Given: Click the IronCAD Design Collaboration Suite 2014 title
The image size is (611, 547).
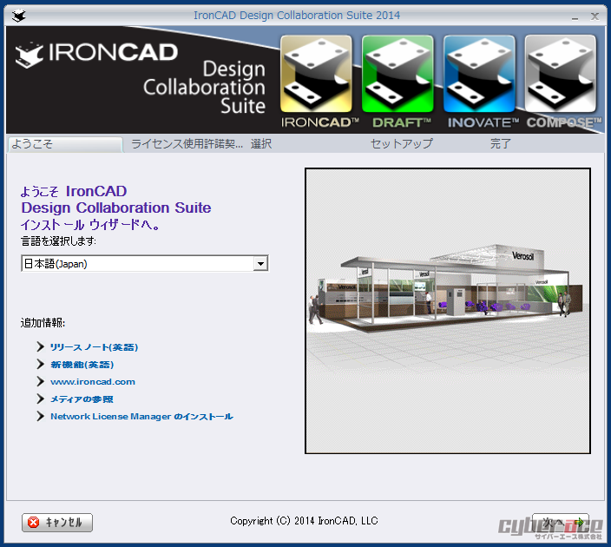Looking at the screenshot, I should pyautogui.click(x=297, y=16).
